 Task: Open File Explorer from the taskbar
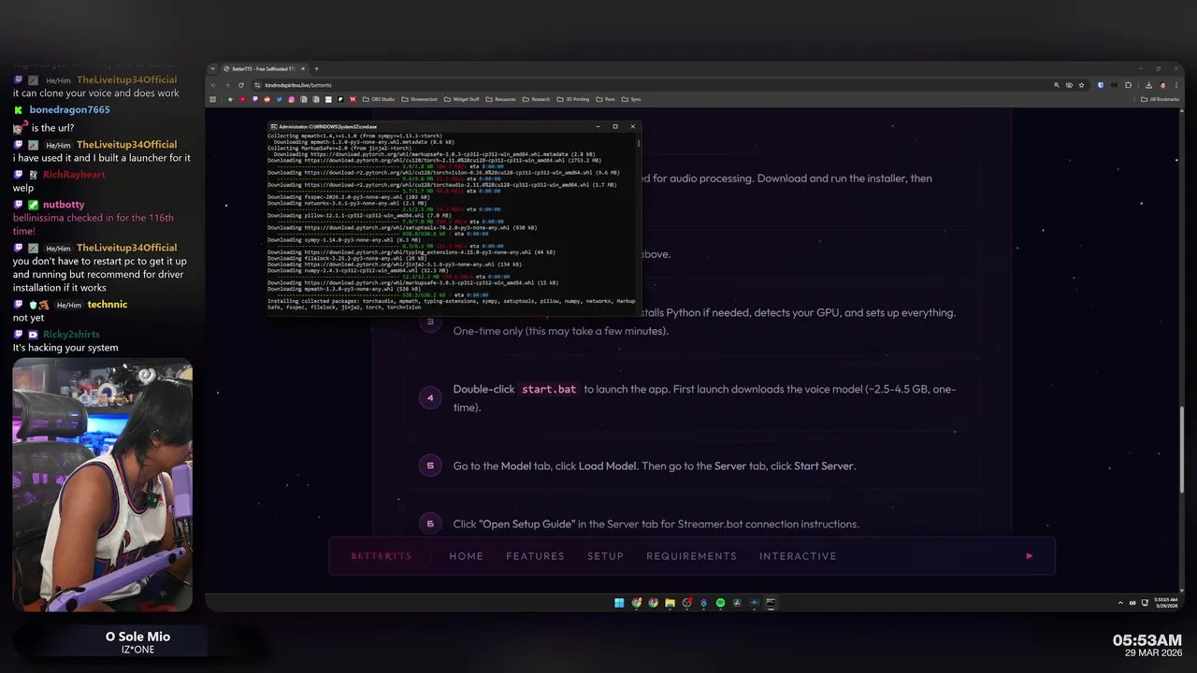tap(670, 603)
